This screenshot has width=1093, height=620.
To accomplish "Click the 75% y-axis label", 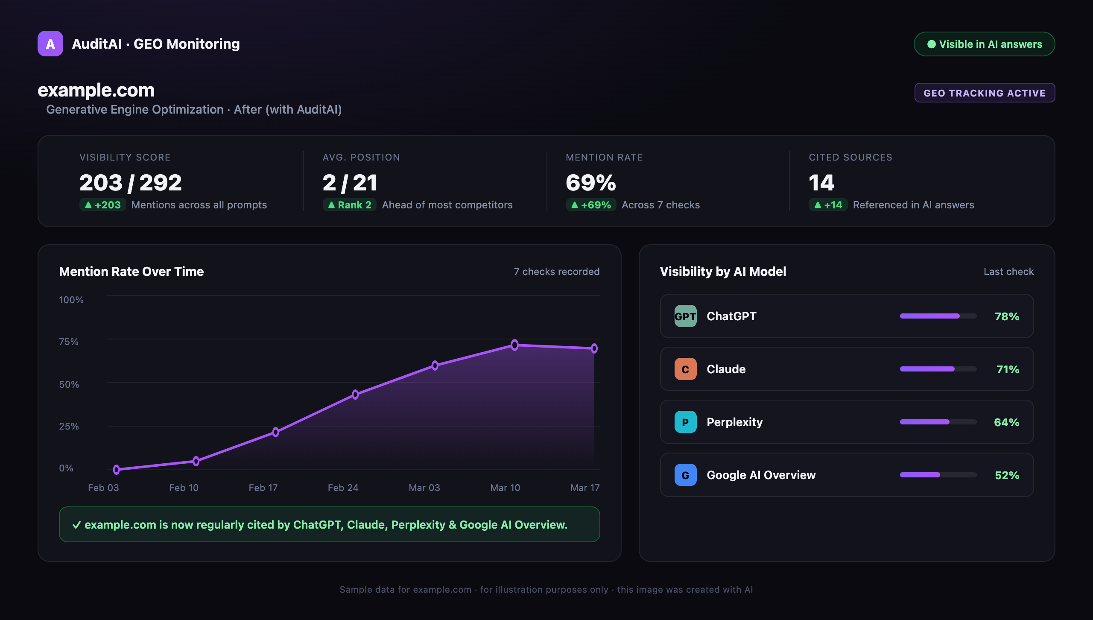I will click(69, 342).
